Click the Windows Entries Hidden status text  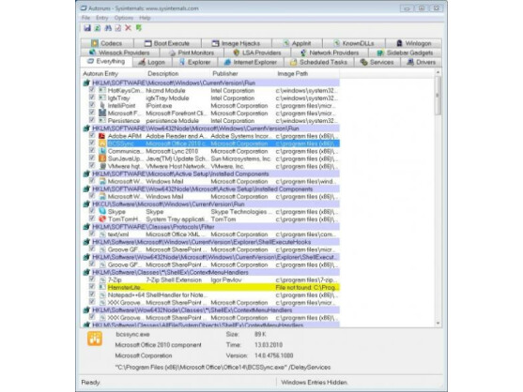[314, 382]
